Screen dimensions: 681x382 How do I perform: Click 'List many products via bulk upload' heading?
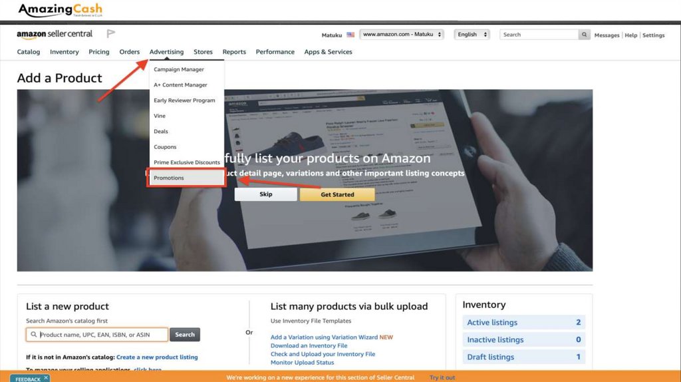coord(349,306)
